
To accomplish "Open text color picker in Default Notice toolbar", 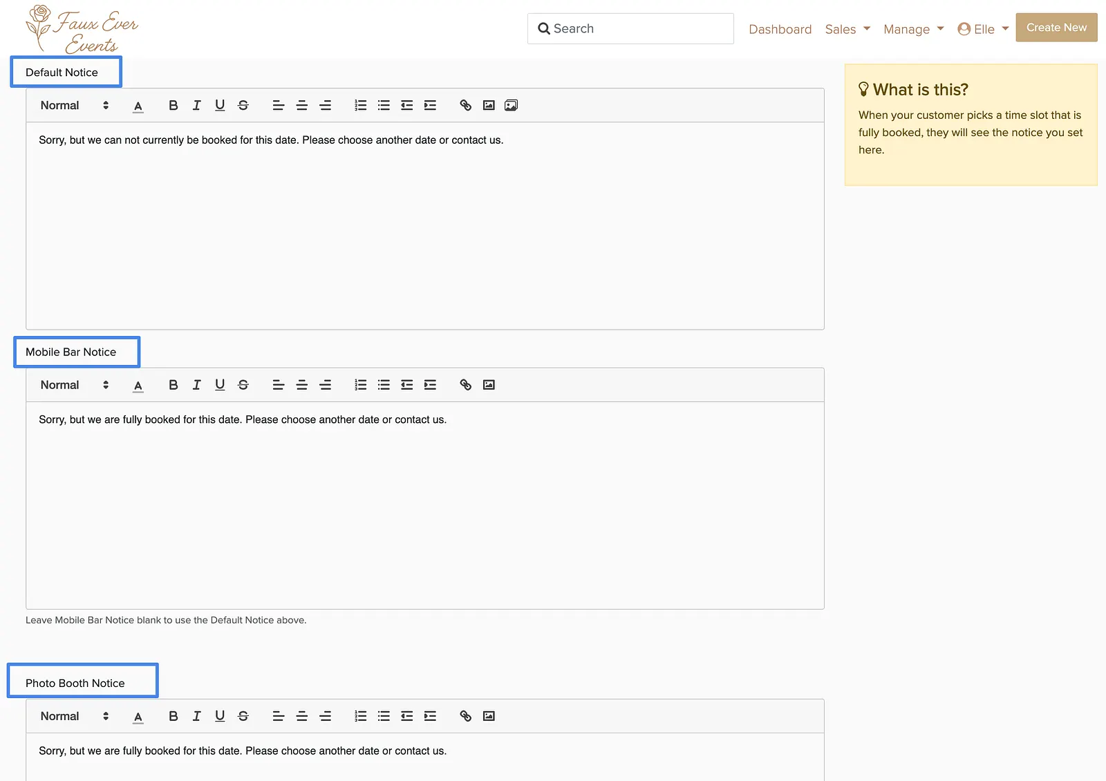I will (x=138, y=106).
